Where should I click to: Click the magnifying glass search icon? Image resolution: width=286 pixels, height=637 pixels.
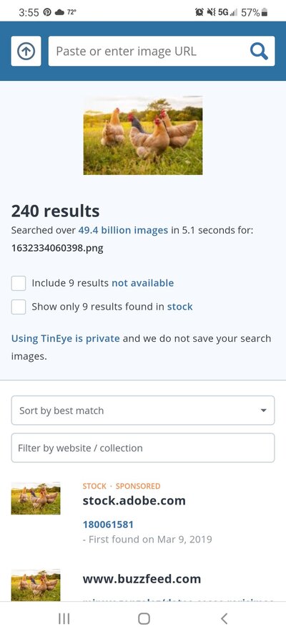pos(259,52)
